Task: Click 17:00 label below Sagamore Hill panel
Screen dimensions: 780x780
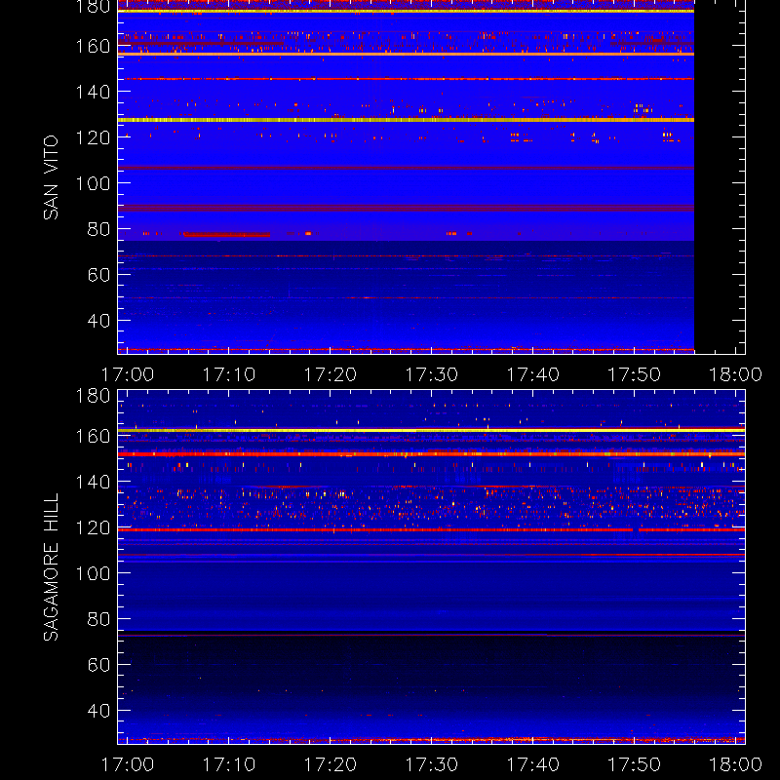Action: coord(128,764)
